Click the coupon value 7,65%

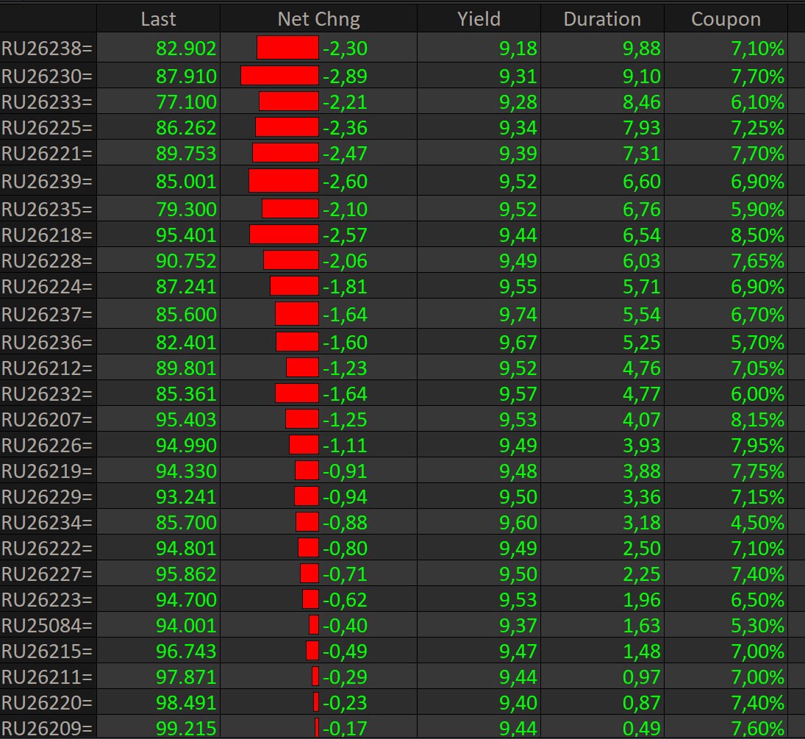point(758,260)
